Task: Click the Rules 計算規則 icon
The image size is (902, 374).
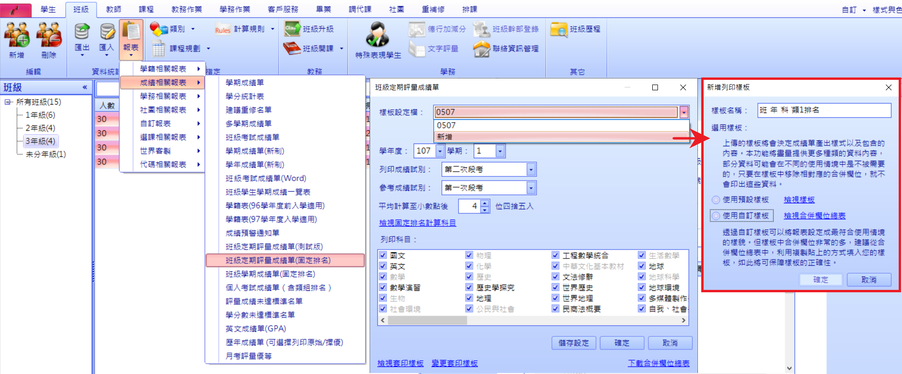Action: 223,29
